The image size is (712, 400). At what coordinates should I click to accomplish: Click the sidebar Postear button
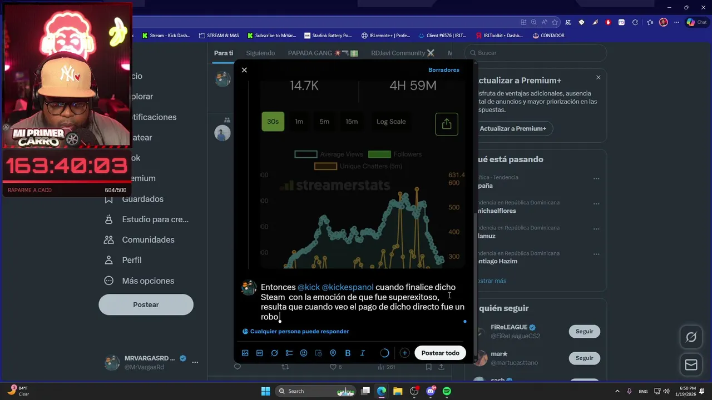click(146, 304)
